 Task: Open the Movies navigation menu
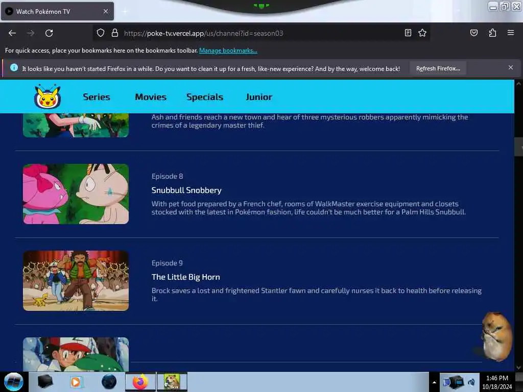click(x=151, y=96)
